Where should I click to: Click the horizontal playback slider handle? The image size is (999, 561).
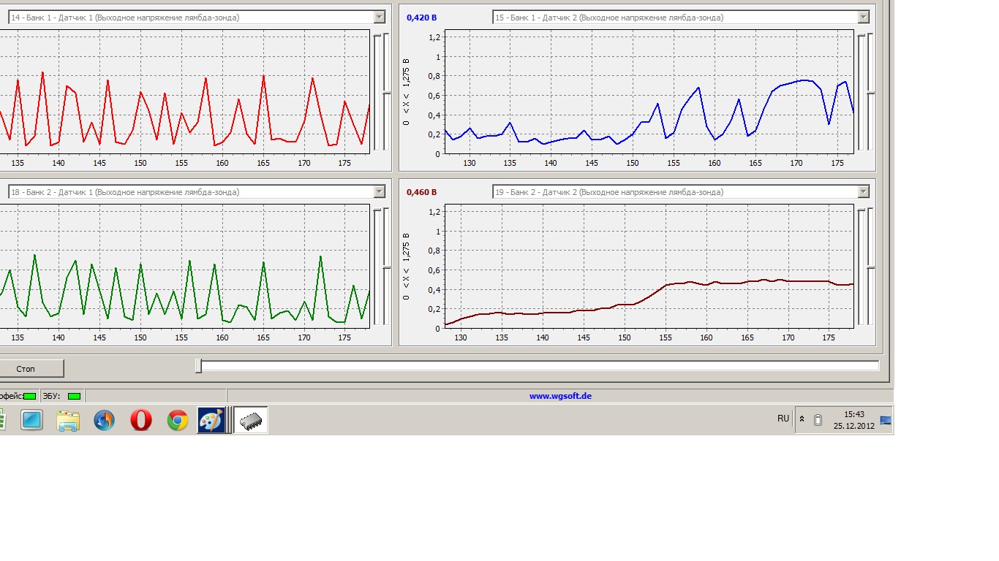point(198,366)
